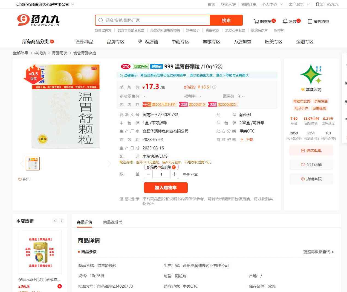Click the plus icon to increase quantity
347x292 pixels.
click(x=174, y=174)
